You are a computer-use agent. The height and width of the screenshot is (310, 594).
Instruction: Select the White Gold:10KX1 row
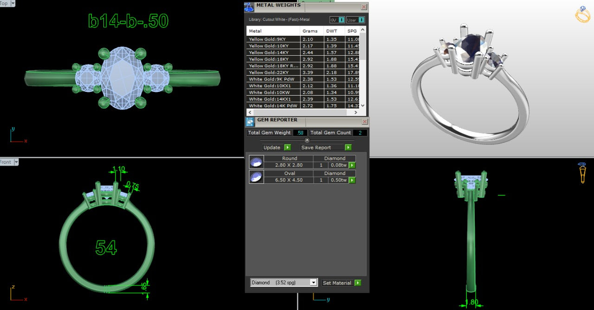click(303, 86)
